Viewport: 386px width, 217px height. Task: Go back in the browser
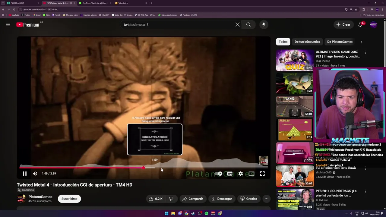point(3,9)
